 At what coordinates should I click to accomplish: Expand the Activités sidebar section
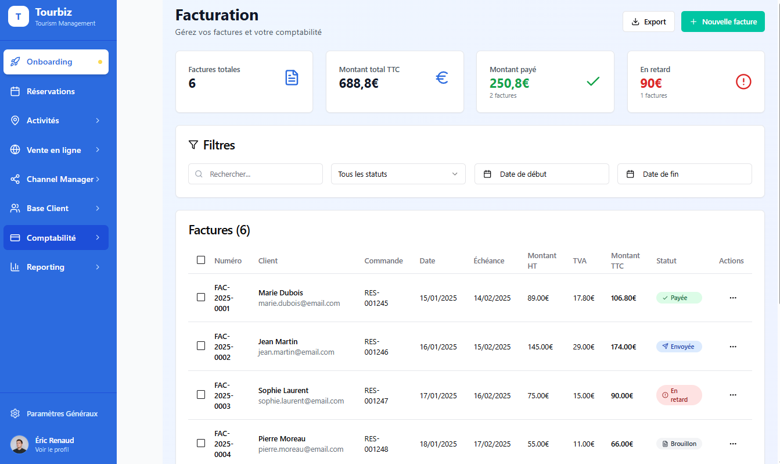[98, 120]
